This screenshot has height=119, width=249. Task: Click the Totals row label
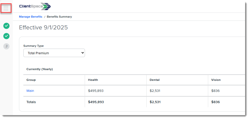click(31, 102)
